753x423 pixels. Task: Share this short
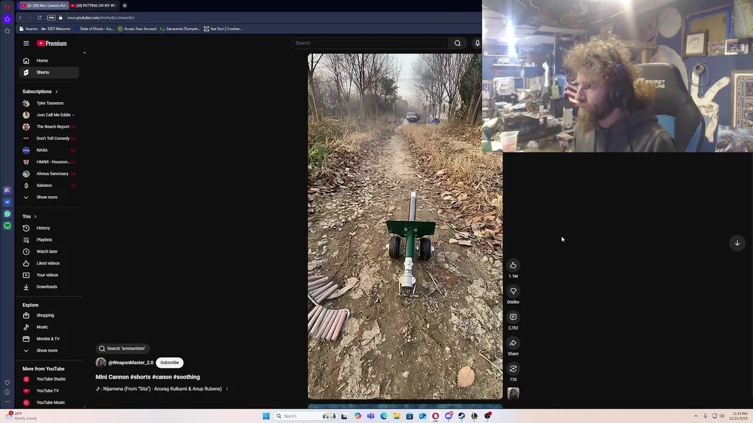coord(513,343)
